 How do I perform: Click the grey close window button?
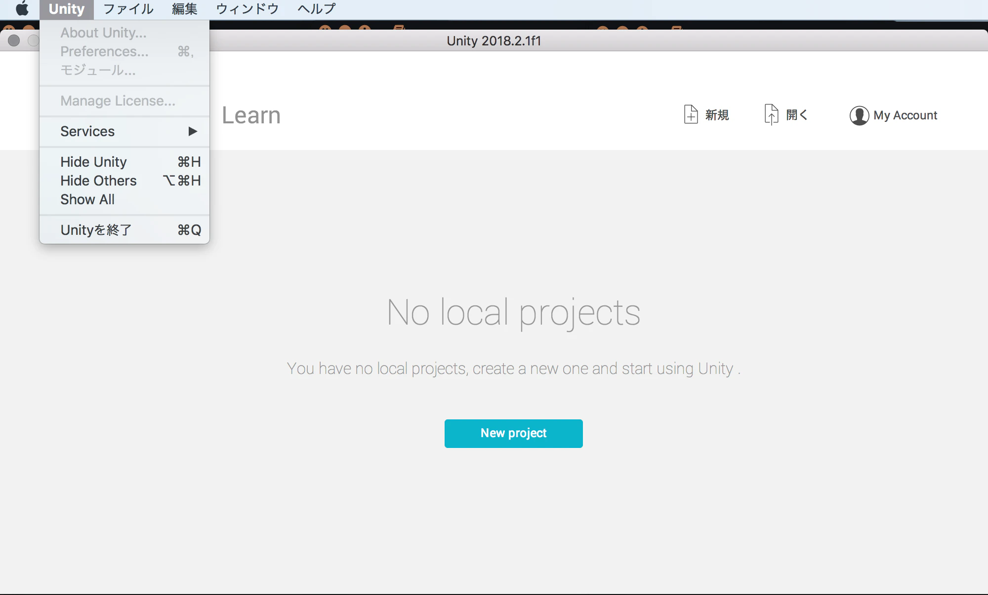click(x=14, y=40)
